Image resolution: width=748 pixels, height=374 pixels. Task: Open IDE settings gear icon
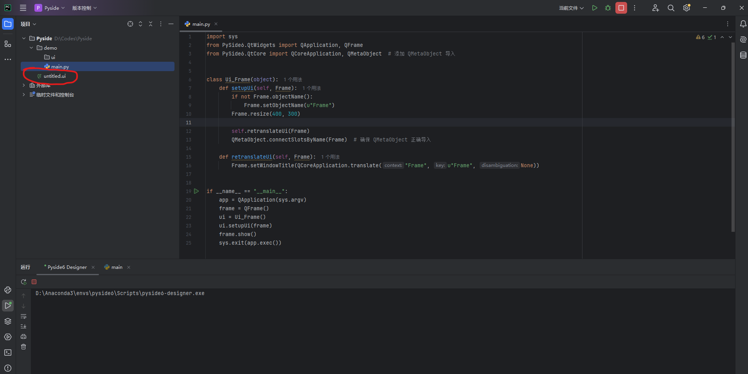687,8
